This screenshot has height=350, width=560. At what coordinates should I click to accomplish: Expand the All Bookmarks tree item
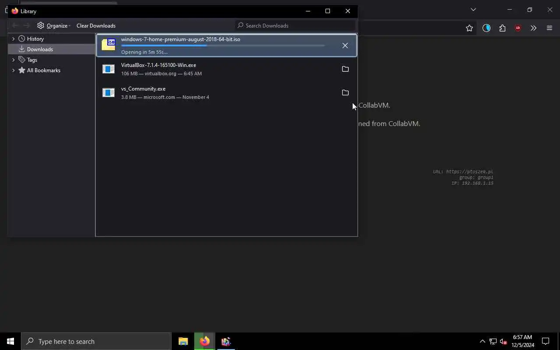coord(13,70)
